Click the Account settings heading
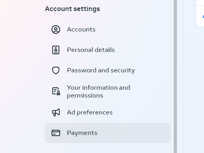This screenshot has width=204, height=153. [72, 9]
